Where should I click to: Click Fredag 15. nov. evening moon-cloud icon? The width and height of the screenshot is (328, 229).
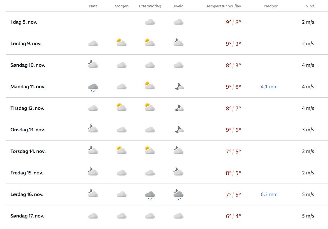(179, 172)
